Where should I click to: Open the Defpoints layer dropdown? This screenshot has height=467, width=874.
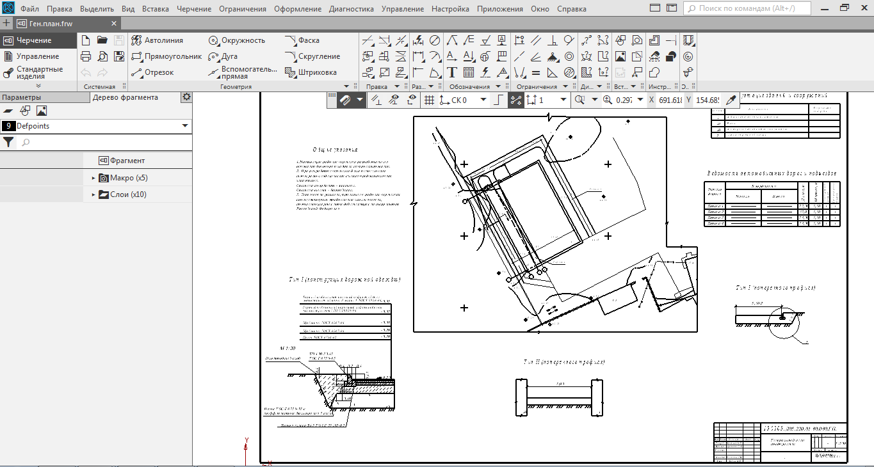[x=185, y=126]
